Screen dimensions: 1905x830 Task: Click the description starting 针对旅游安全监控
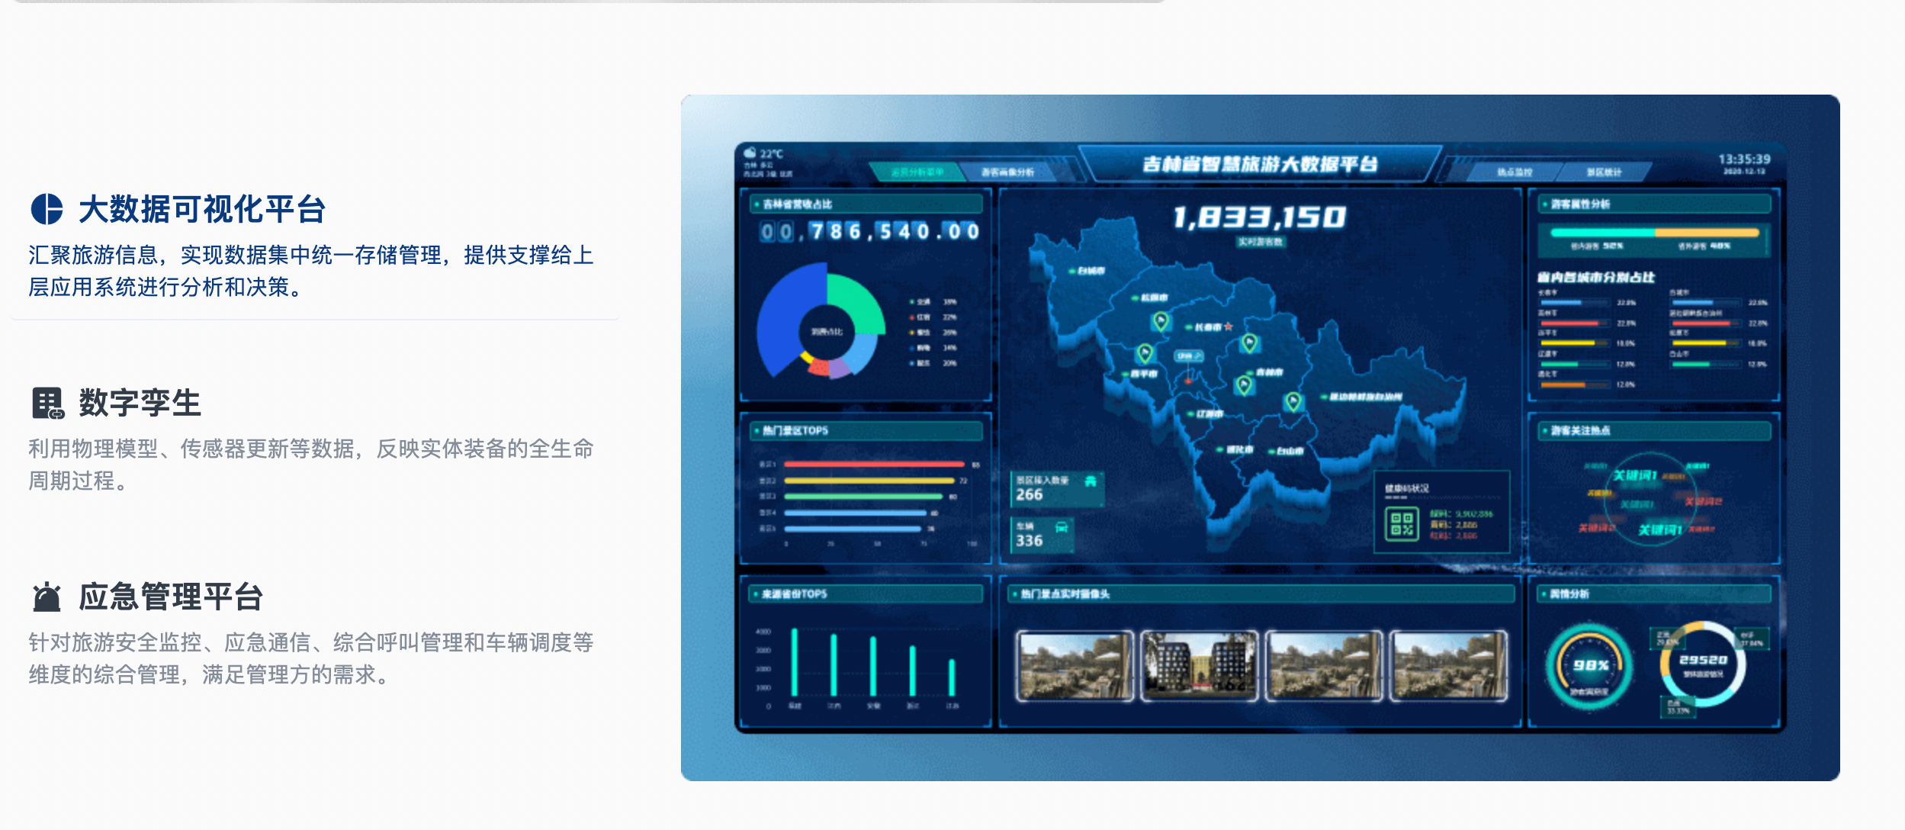311,658
